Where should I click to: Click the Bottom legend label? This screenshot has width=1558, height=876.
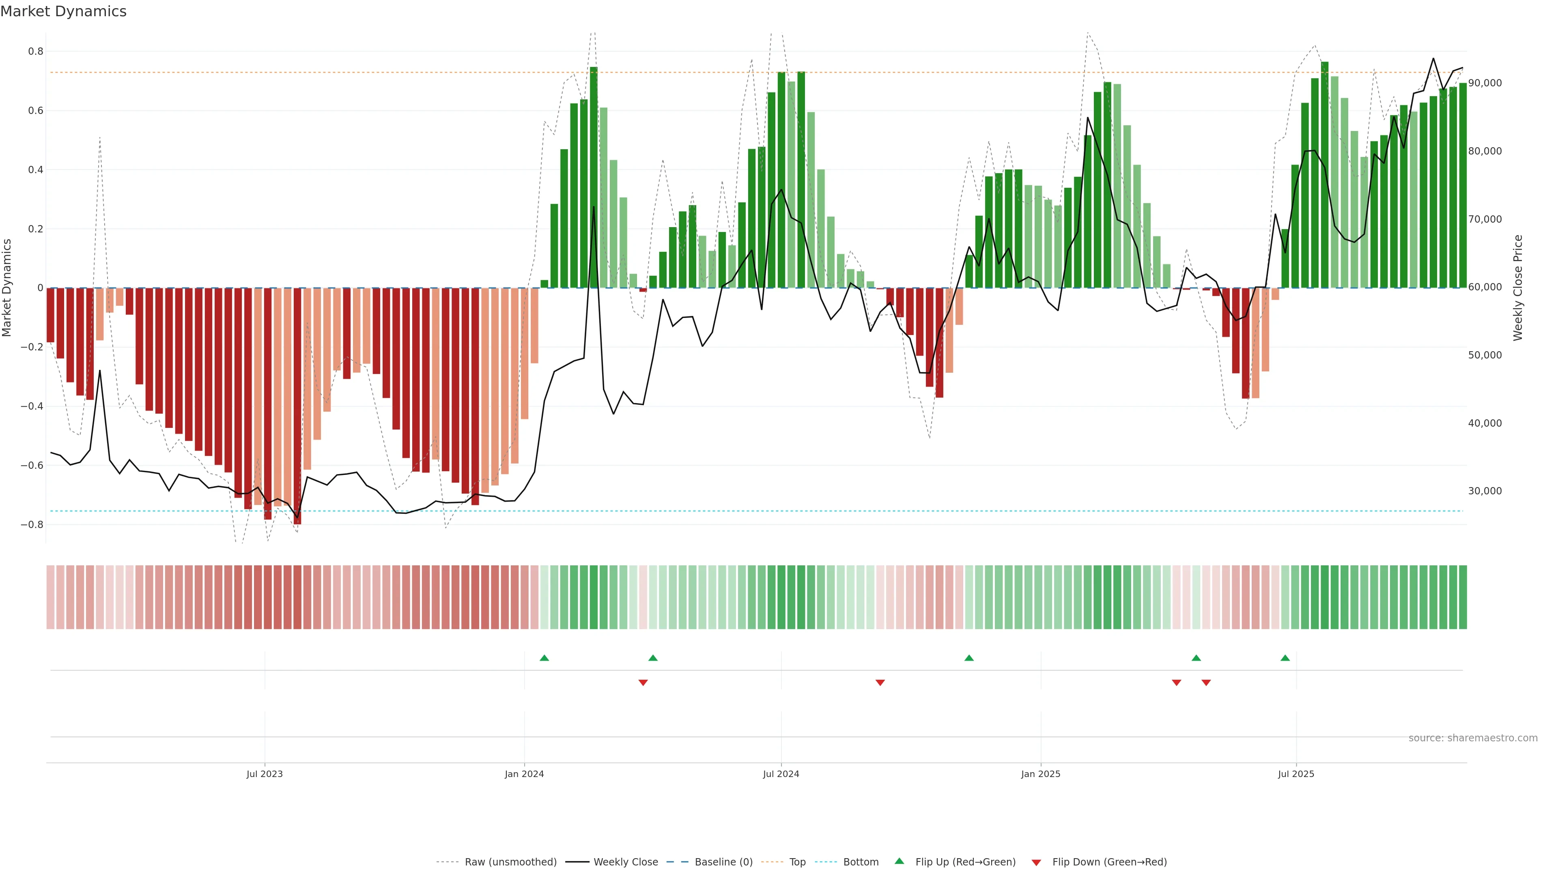point(861,862)
